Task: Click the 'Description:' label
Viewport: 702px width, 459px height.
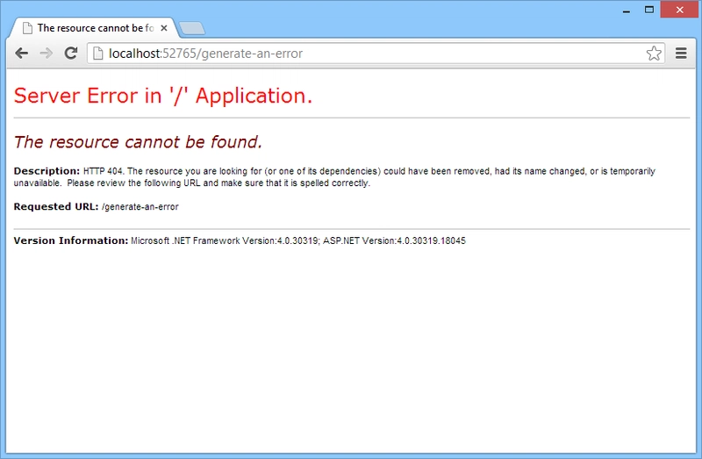Action: 47,171
